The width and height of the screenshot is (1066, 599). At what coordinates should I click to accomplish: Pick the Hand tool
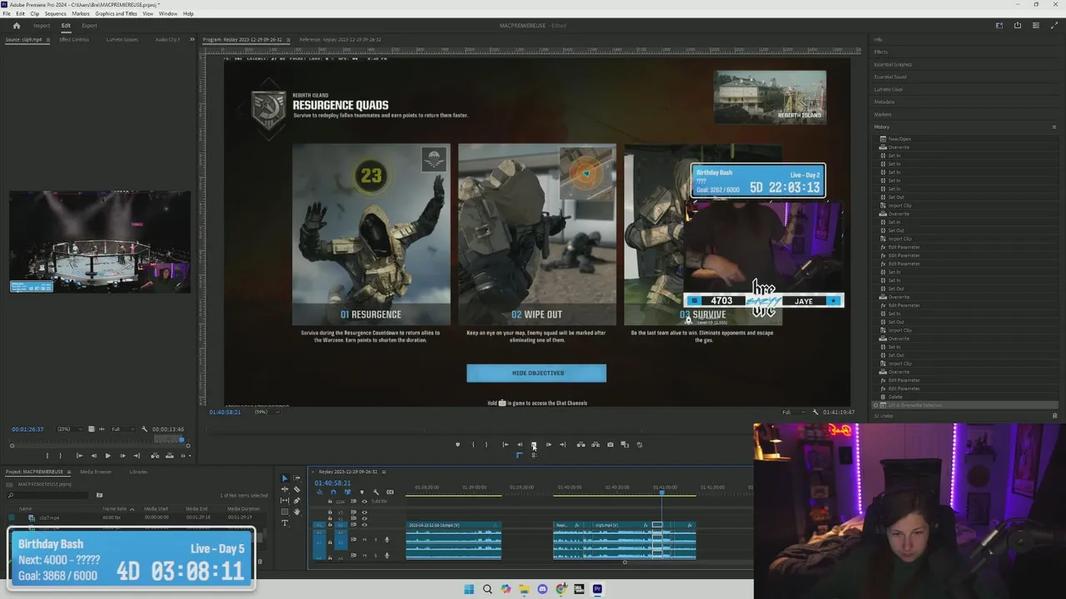point(296,512)
